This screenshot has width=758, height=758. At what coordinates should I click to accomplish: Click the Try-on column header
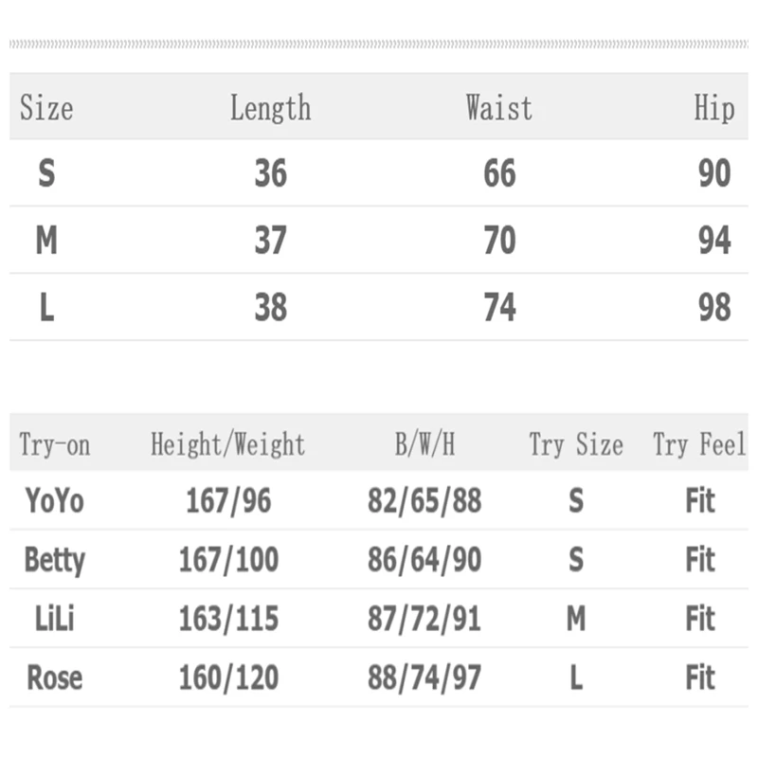54,444
